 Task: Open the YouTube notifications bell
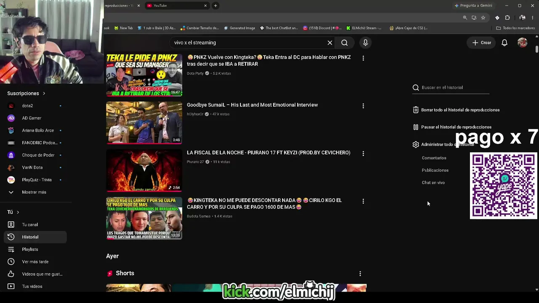click(504, 43)
